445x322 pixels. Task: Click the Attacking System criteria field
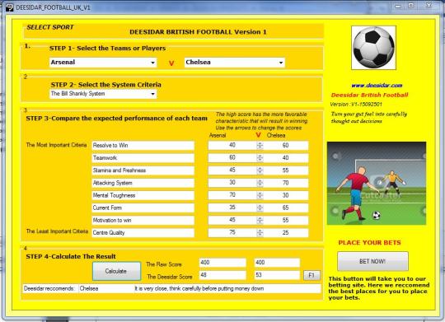tap(143, 183)
